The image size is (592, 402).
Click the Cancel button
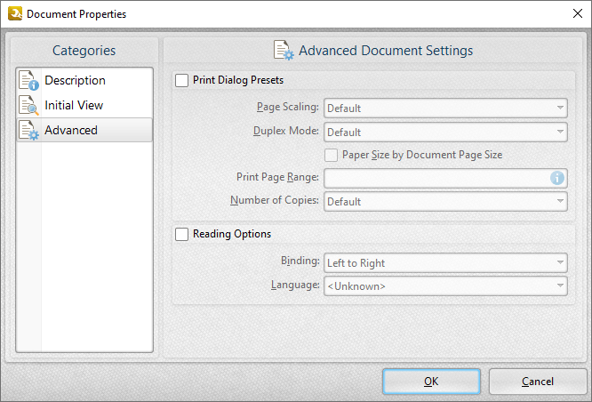pyautogui.click(x=538, y=382)
